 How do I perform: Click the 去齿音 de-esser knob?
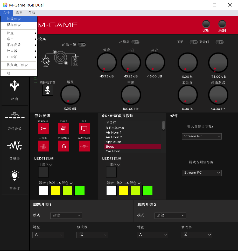pyautogui.click(x=188, y=95)
